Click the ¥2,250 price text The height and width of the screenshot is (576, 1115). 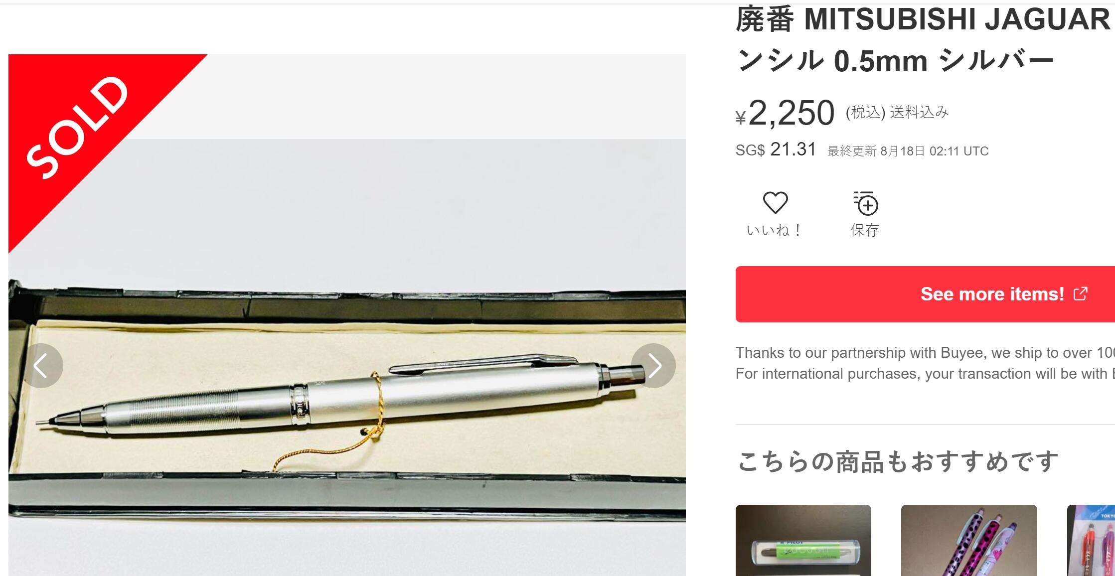click(785, 113)
